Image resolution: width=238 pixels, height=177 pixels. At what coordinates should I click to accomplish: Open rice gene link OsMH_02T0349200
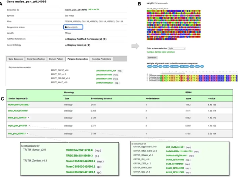[175, 168]
